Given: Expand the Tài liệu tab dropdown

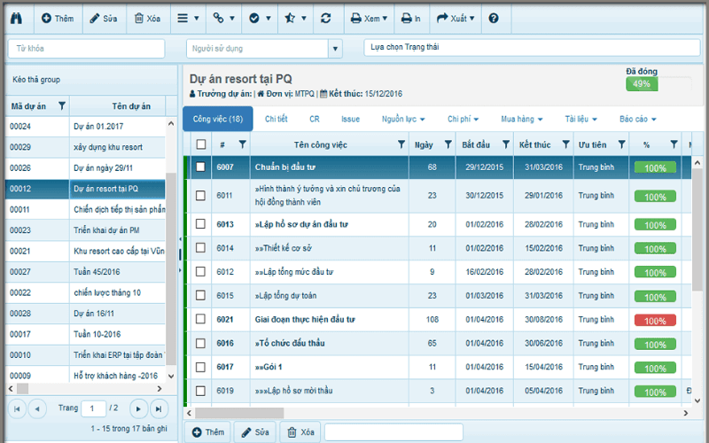Looking at the screenshot, I should point(580,119).
